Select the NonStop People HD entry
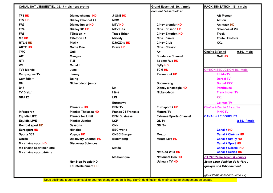Screen dimensions: 273x193 tap(83, 162)
